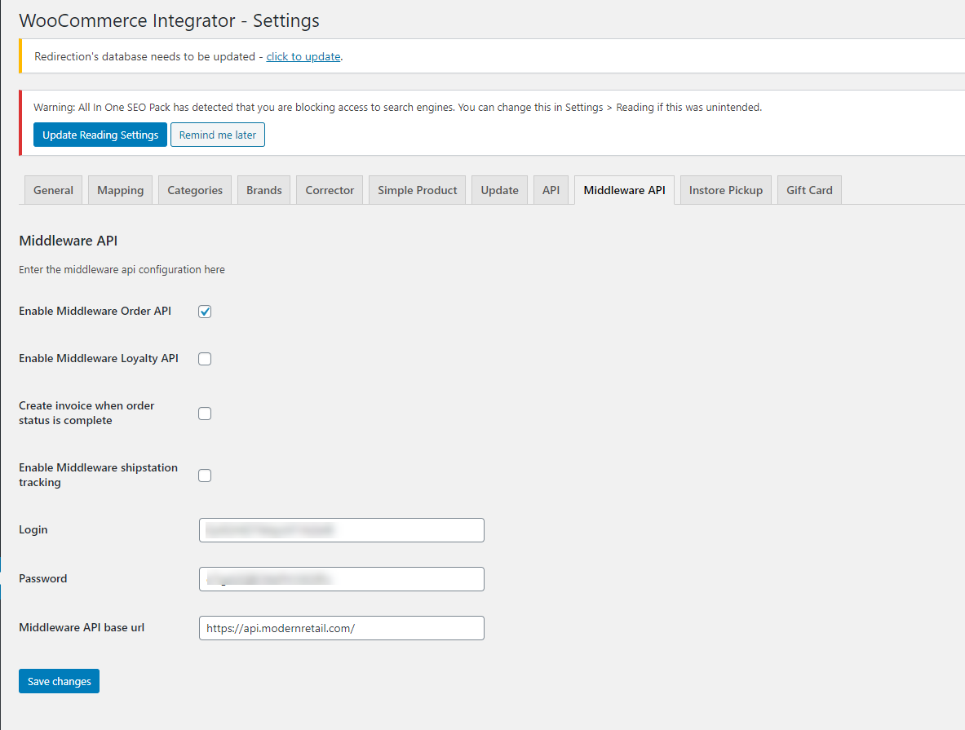Switch to the Mapping tab
The width and height of the screenshot is (965, 730).
point(120,190)
